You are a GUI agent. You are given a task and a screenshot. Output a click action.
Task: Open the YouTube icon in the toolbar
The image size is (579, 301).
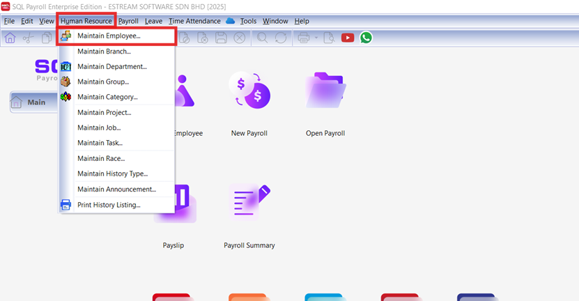(348, 38)
